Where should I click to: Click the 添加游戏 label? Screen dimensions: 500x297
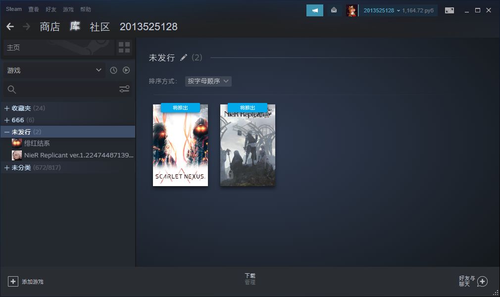[x=33, y=282]
